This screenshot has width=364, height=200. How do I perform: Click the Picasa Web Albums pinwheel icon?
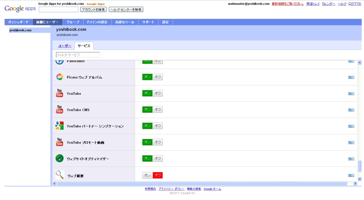point(59,77)
